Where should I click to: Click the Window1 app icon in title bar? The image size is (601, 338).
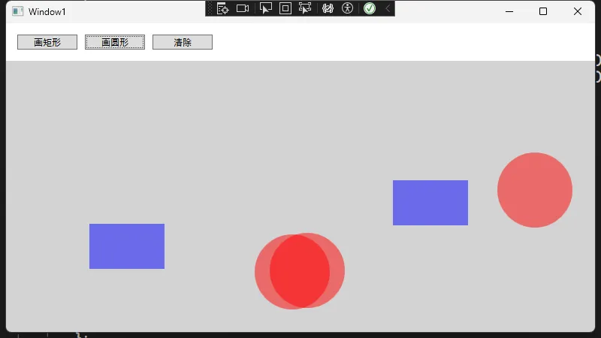17,11
